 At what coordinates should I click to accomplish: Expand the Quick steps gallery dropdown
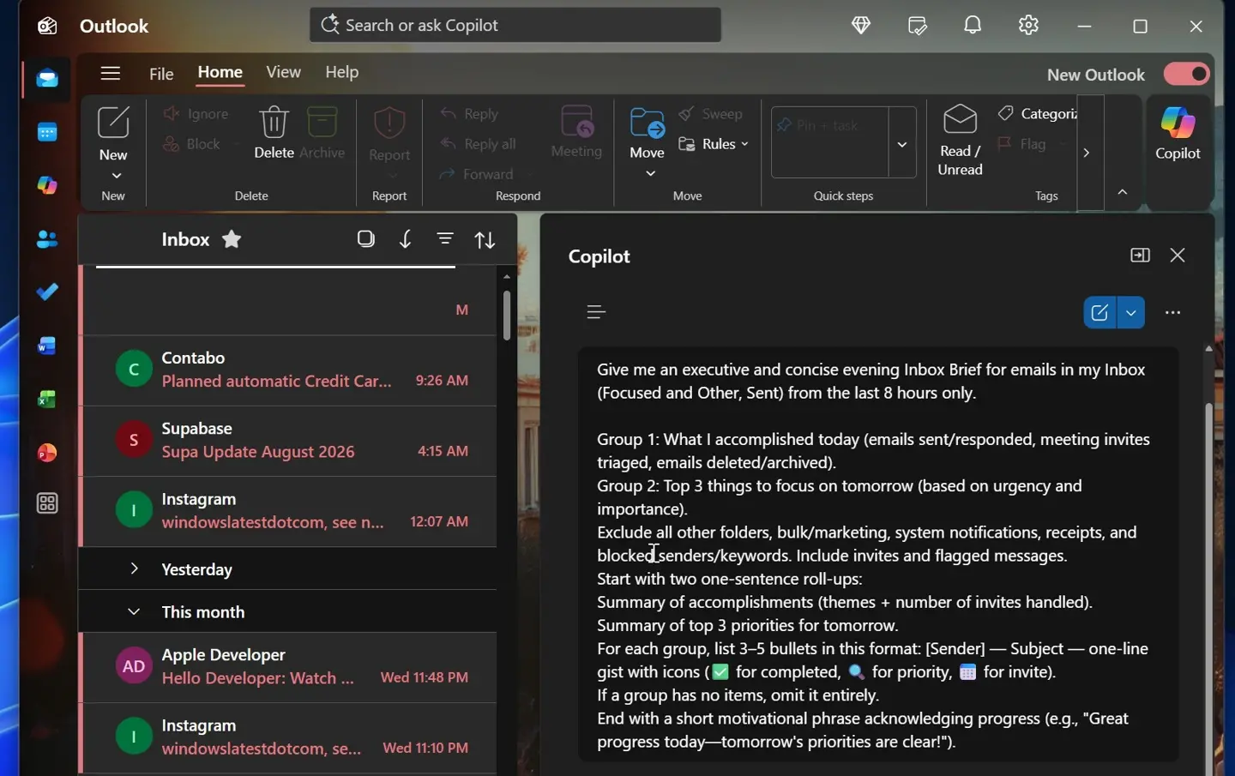[x=902, y=143]
